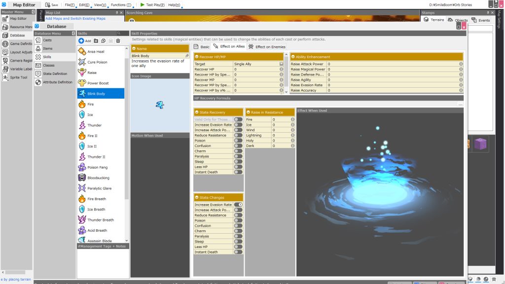The height and width of the screenshot is (284, 505).
Task: Click the duplicate skill icon in Skills toolbar
Action: coord(104,41)
